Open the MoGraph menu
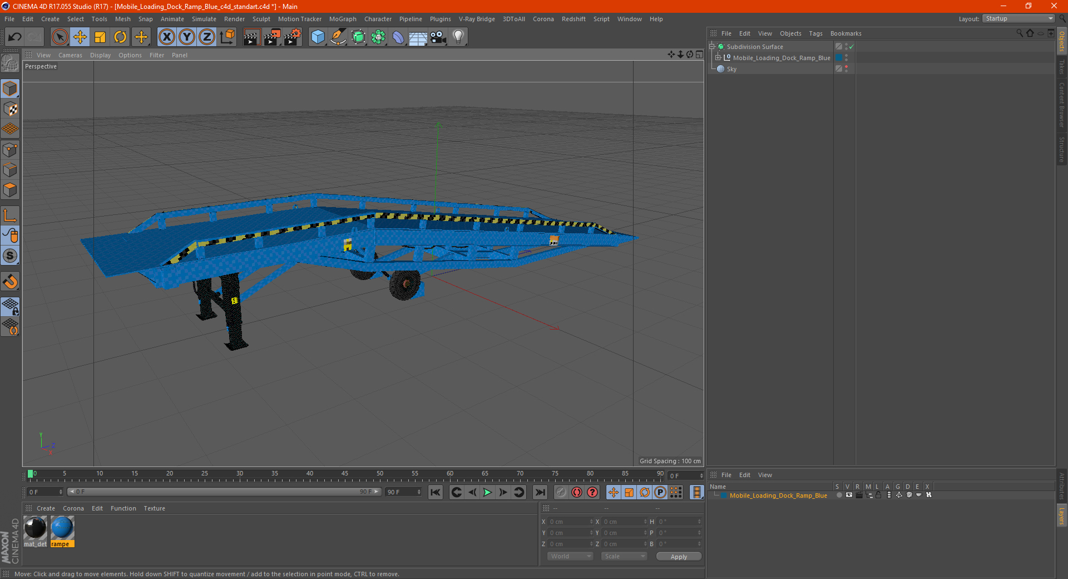 point(343,19)
